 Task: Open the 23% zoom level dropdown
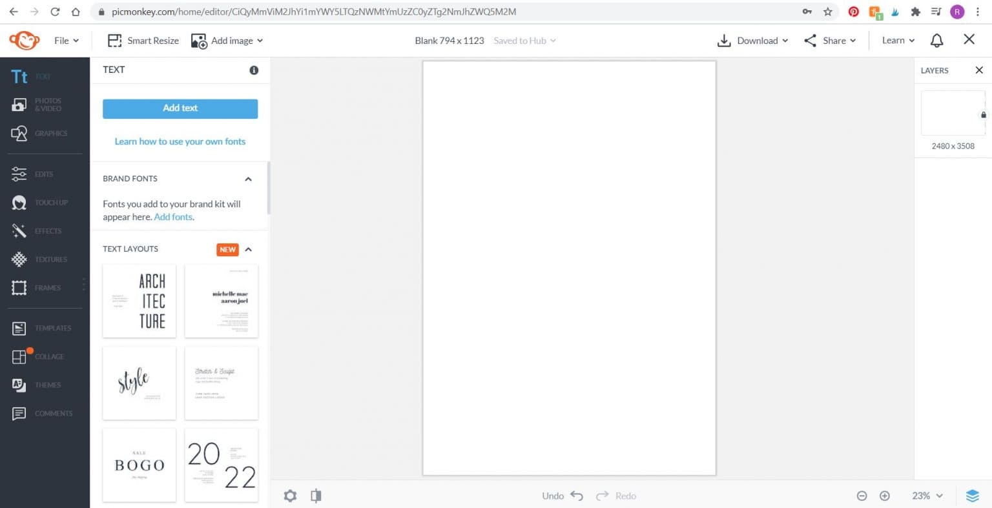click(927, 496)
